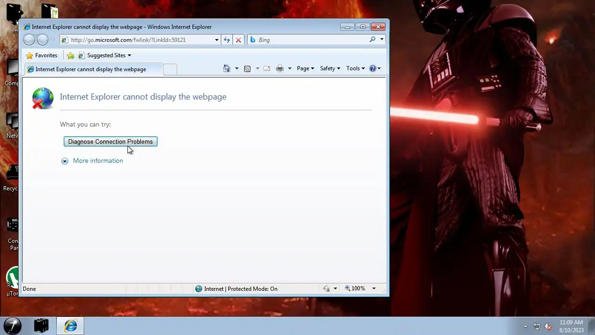Open the recent pages dropdown beside Forward
This screenshot has width=595, height=335.
point(53,40)
